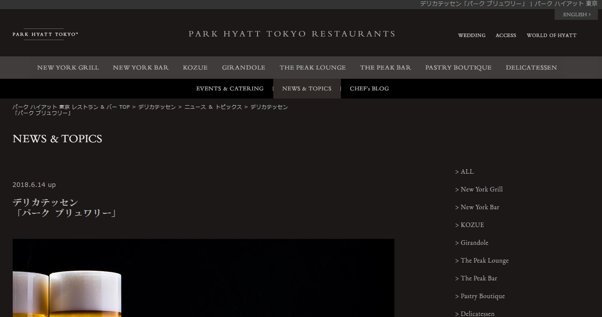Open The Peak Lounge in the navigation bar
Image resolution: width=602 pixels, height=317 pixels.
[x=312, y=68]
